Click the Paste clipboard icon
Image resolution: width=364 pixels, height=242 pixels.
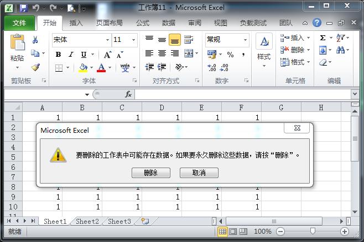[17, 42]
